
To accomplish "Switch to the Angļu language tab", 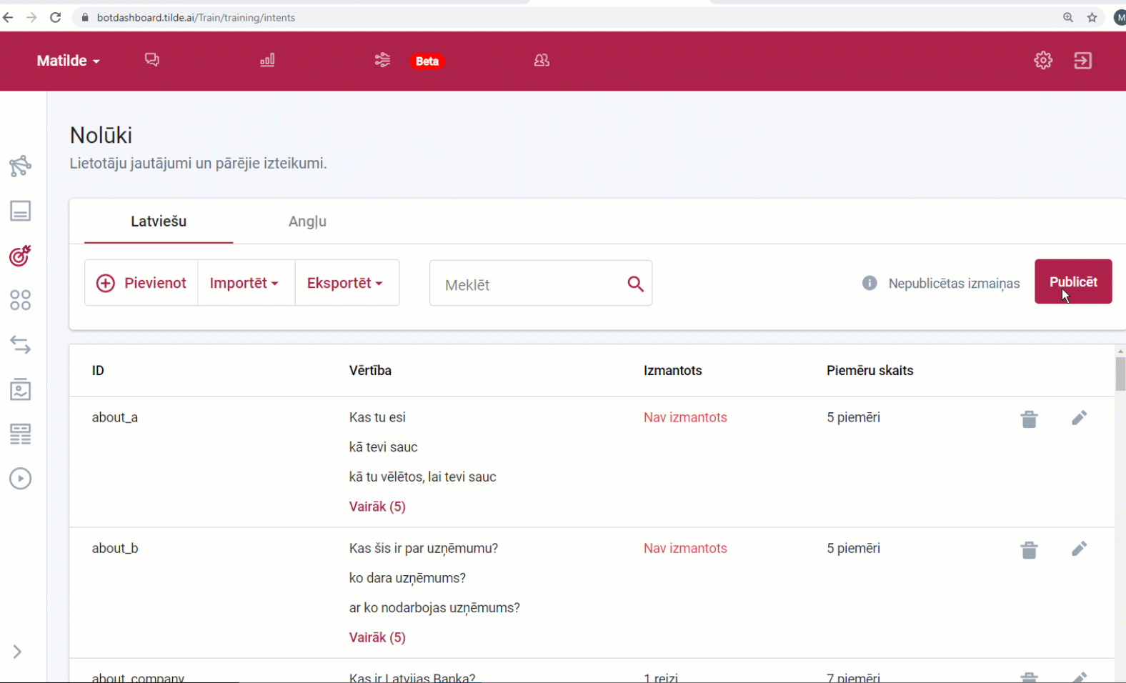I will point(307,221).
